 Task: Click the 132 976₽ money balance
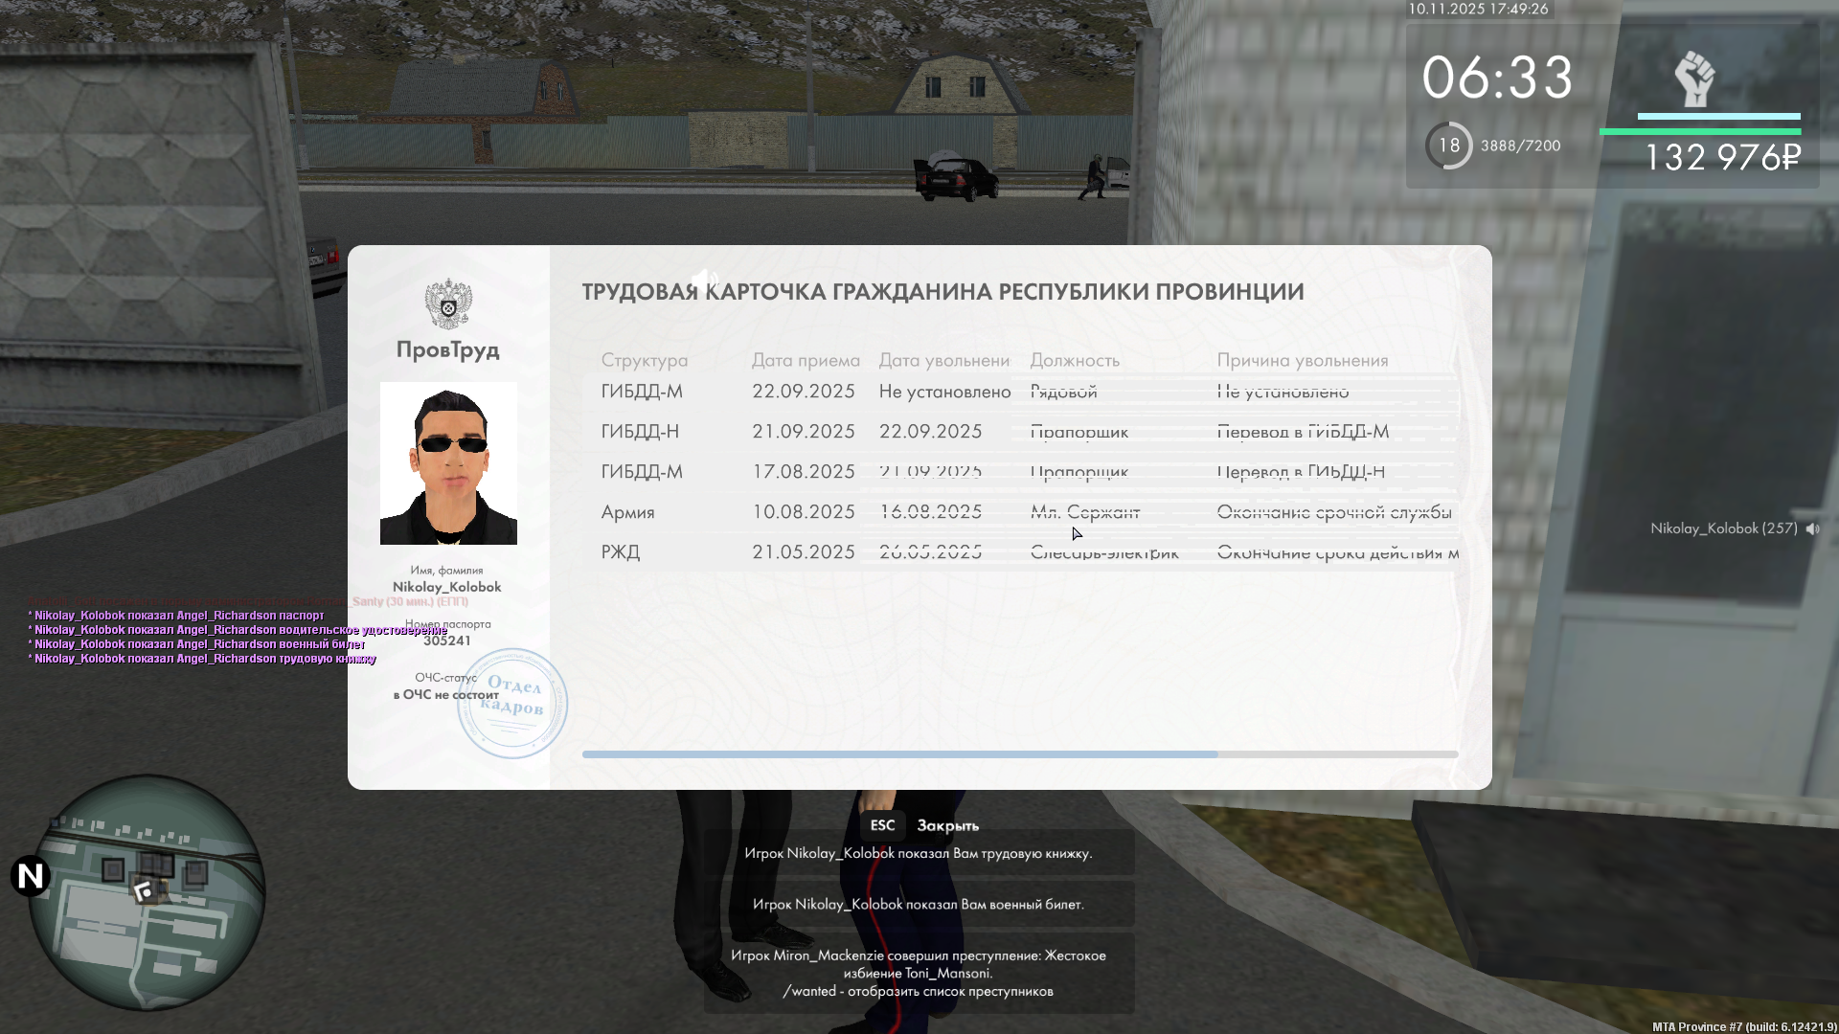tap(1722, 158)
